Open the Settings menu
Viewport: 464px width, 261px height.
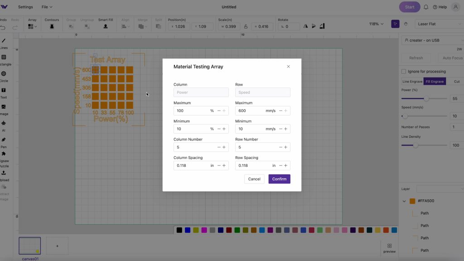[x=25, y=7]
